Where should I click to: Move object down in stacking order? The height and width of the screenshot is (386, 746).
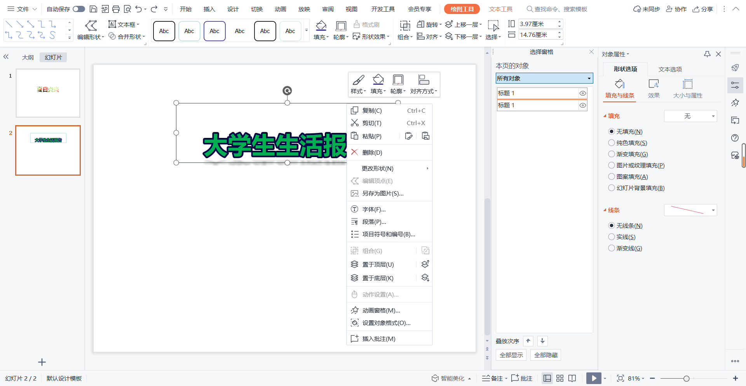(x=542, y=341)
